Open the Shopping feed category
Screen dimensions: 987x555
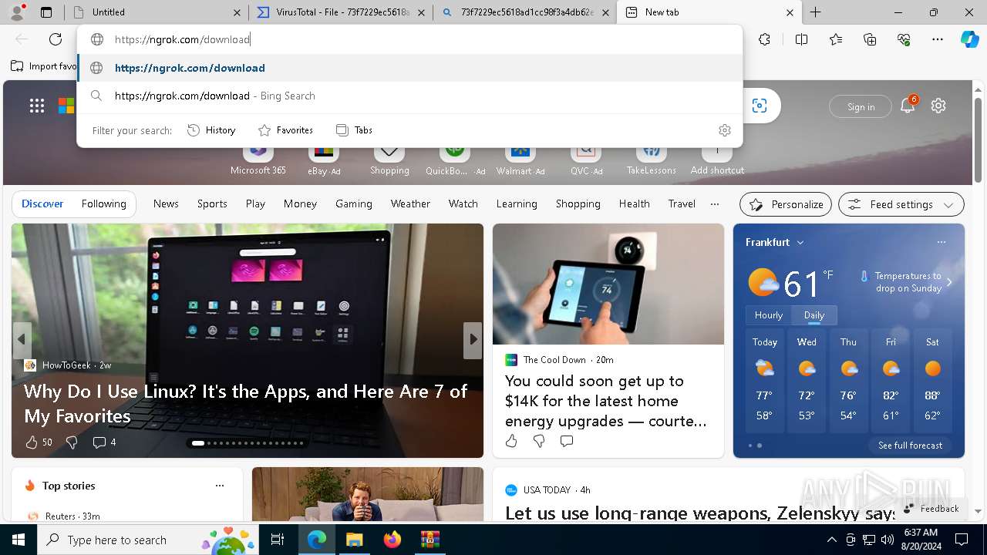[578, 204]
